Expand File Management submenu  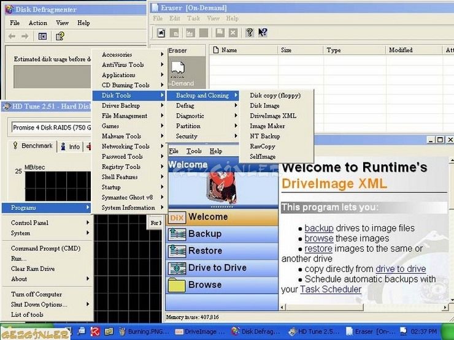click(x=129, y=116)
